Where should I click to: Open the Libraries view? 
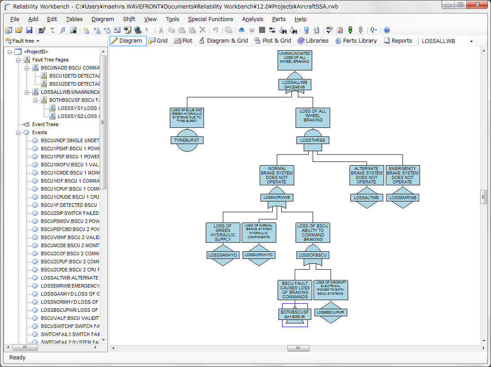tap(313, 41)
